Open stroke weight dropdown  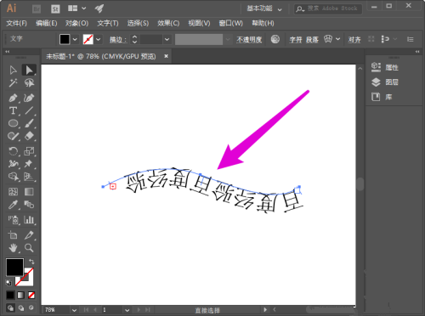click(x=167, y=39)
